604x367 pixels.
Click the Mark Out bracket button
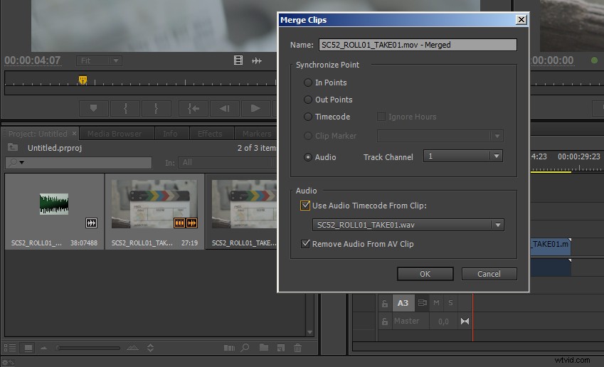(x=157, y=108)
